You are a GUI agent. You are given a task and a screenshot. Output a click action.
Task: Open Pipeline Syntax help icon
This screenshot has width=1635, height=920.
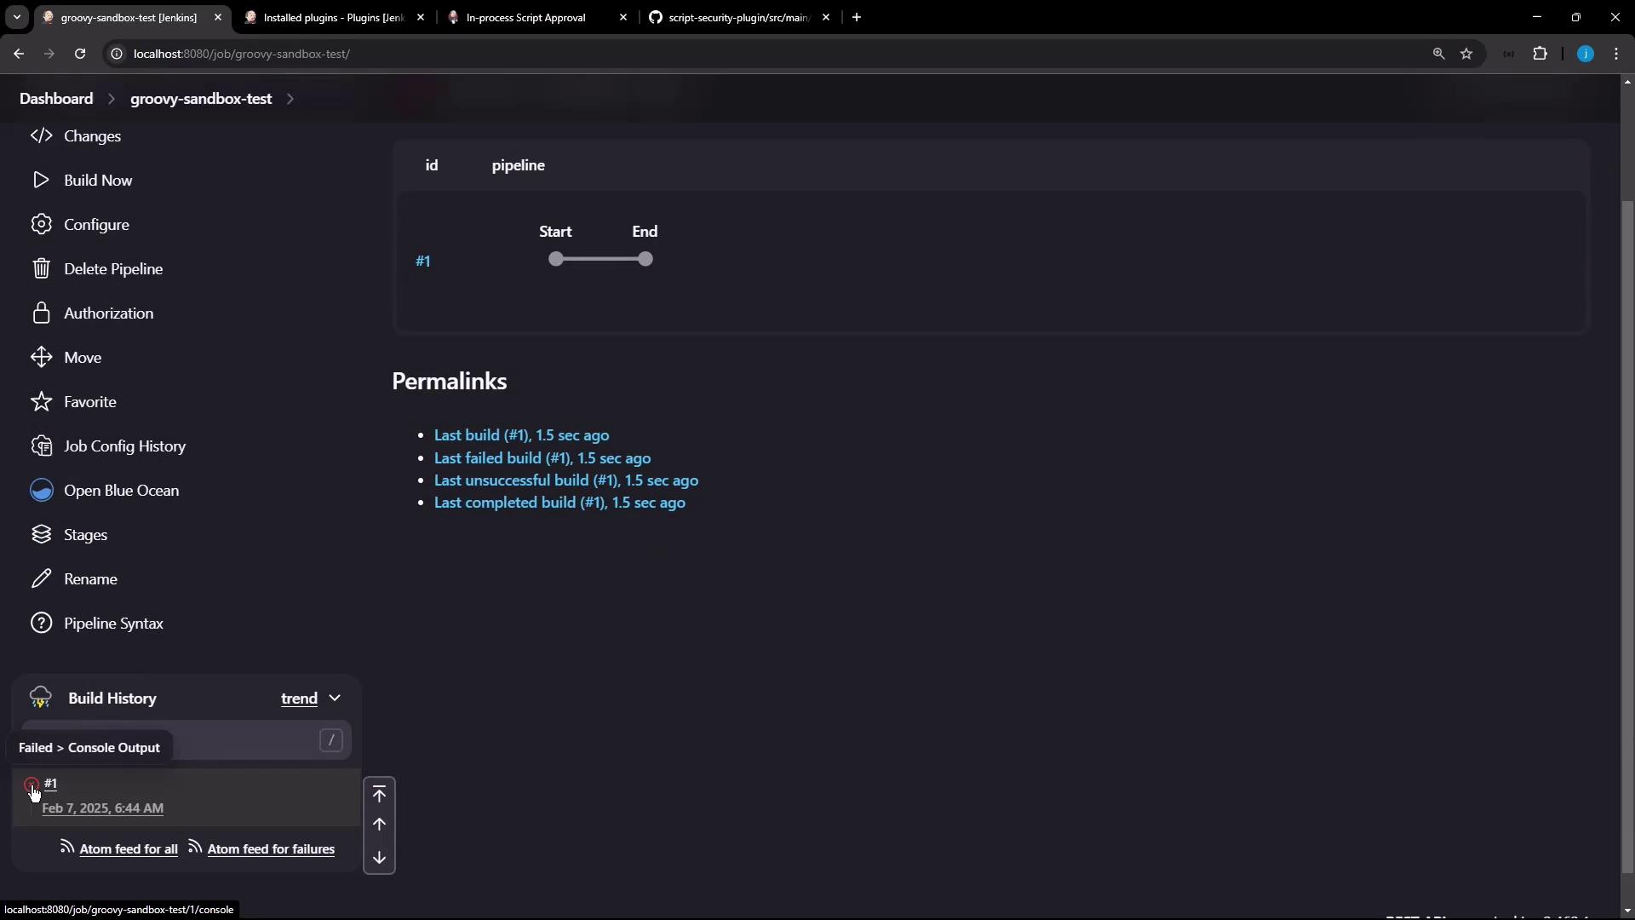[41, 623]
